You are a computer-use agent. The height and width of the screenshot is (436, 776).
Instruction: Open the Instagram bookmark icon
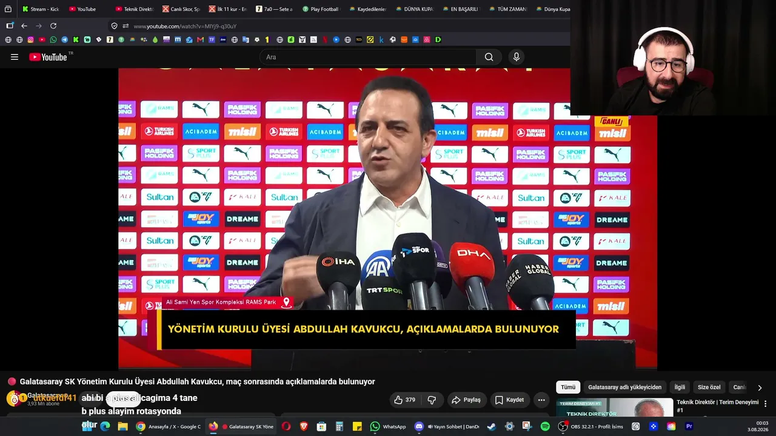click(x=30, y=40)
